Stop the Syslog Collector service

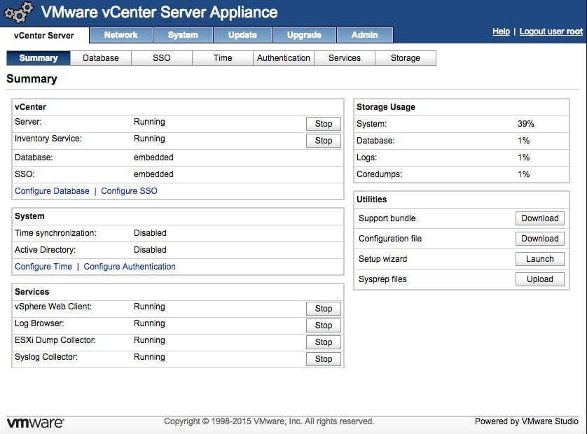tap(323, 359)
